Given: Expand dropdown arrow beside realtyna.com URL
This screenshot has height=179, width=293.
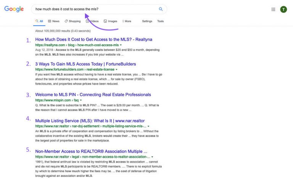Looking at the screenshot, I should (121, 45).
